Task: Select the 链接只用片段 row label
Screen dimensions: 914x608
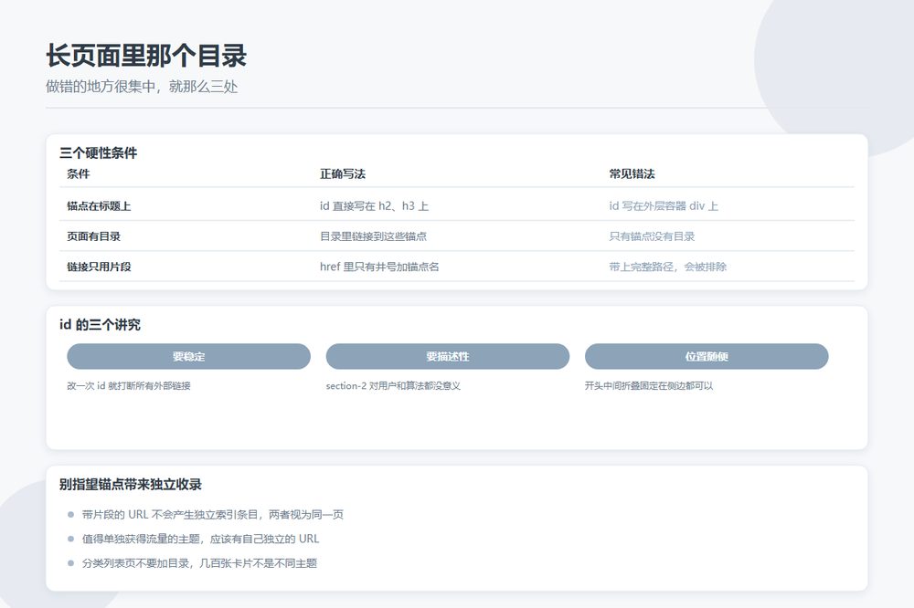Action: pyautogui.click(x=99, y=267)
